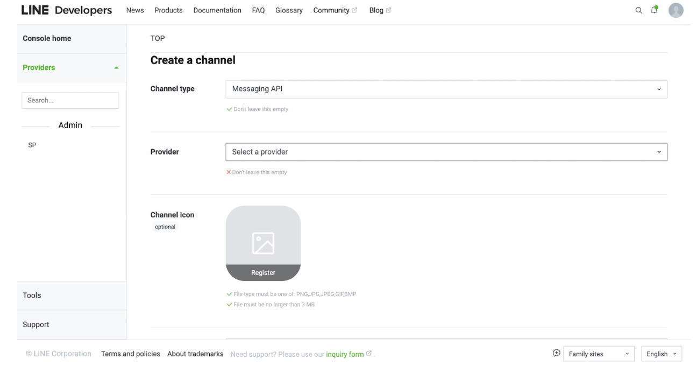Click the Provider field label
Image resolution: width=697 pixels, height=366 pixels.
(x=165, y=152)
